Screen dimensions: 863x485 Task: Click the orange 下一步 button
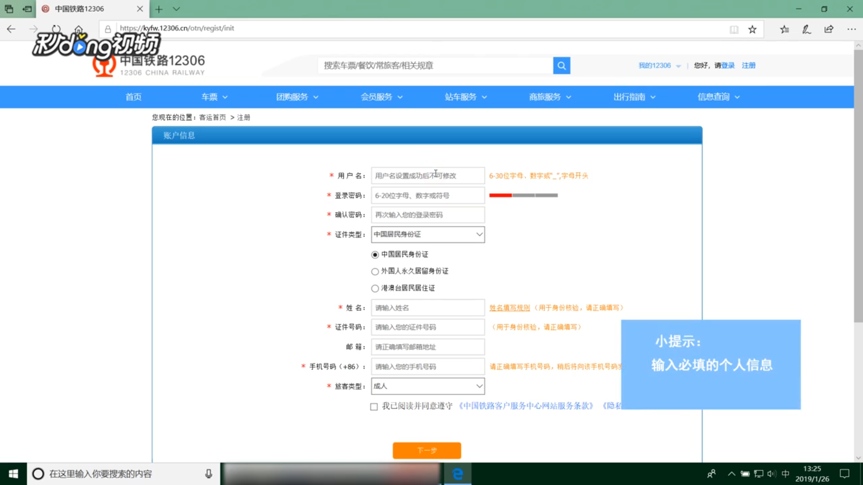[x=427, y=450]
